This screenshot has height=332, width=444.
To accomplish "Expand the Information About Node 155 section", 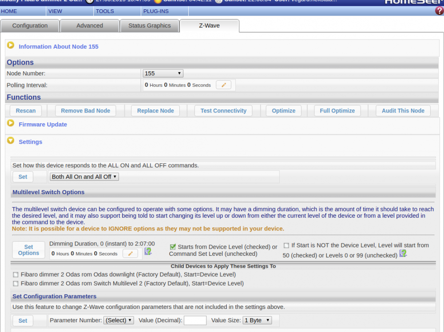I will coord(11,46).
